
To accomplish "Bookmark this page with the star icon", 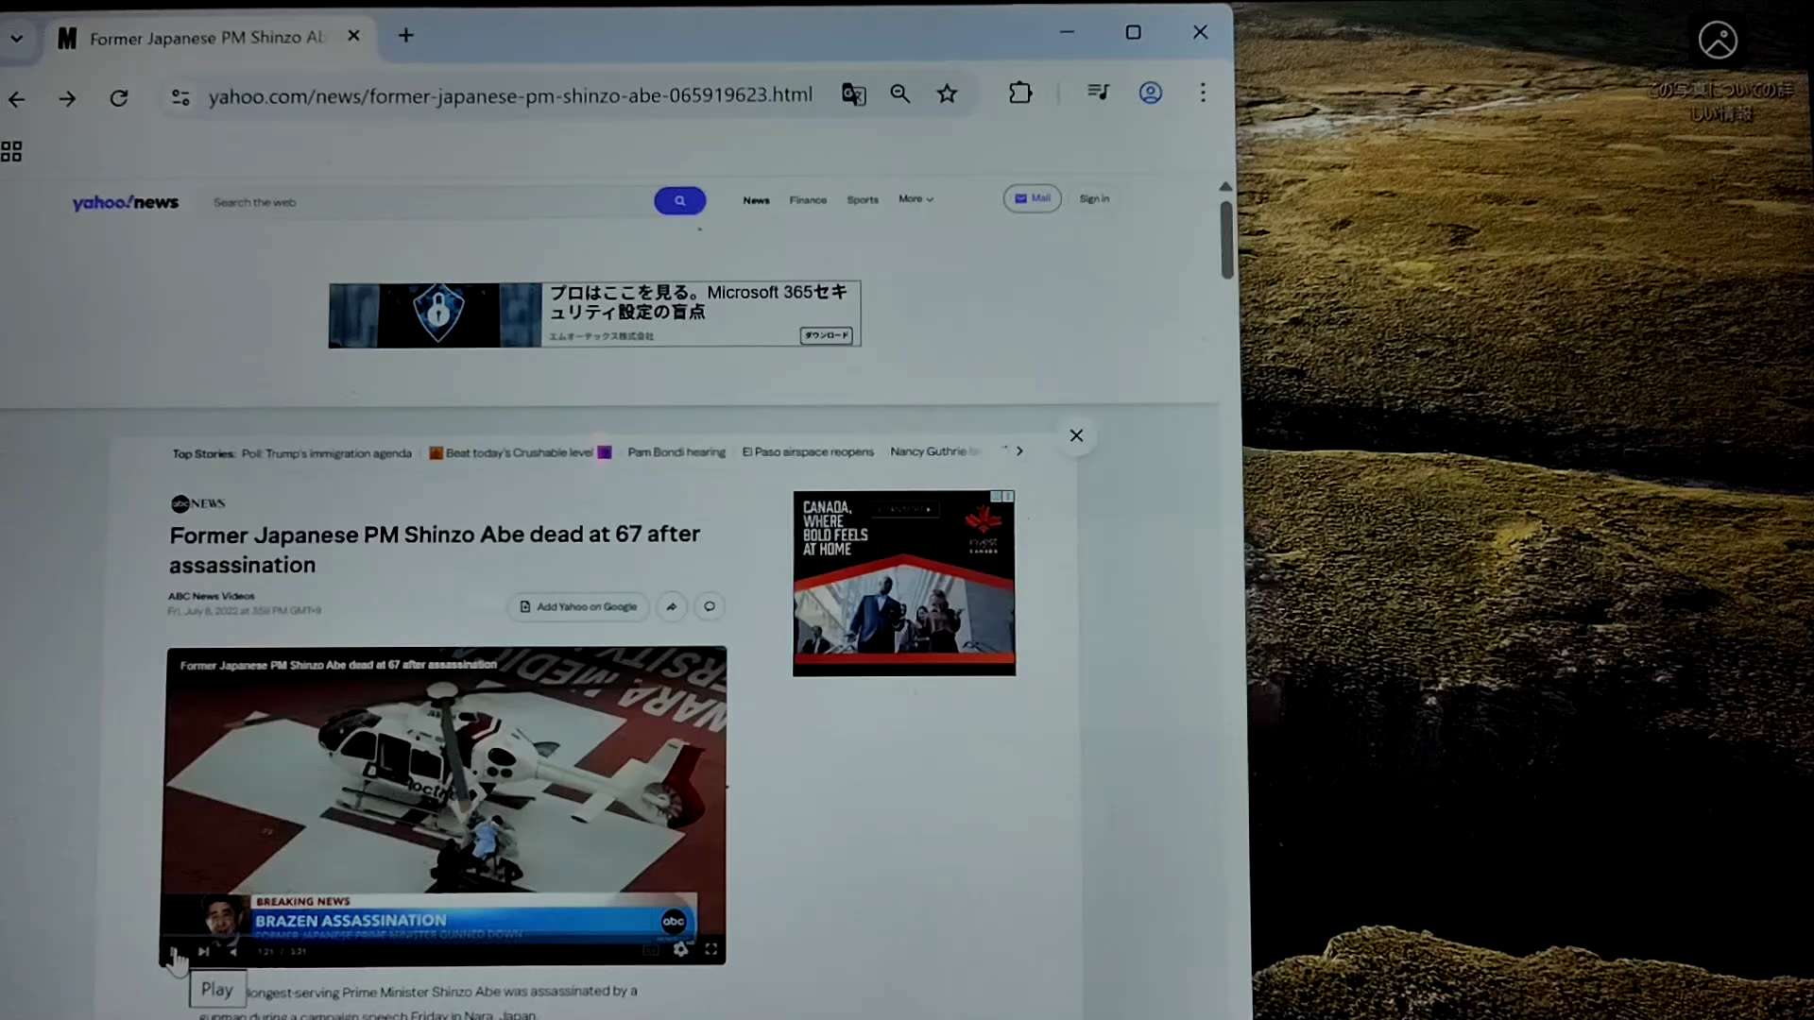I will [947, 93].
